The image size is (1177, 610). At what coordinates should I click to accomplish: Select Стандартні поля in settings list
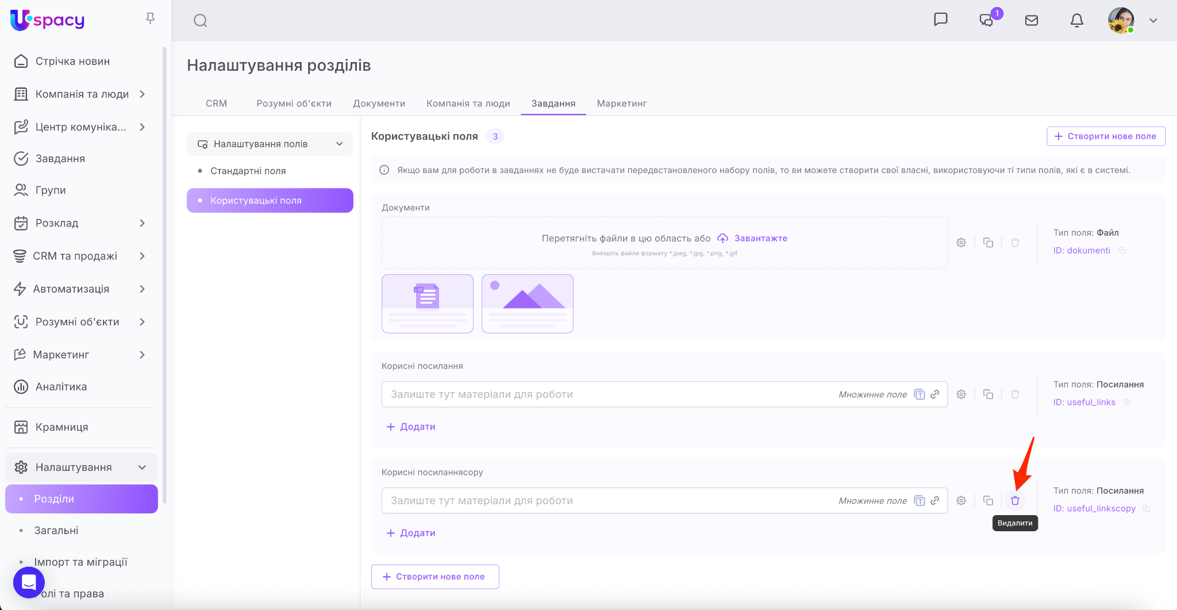[x=248, y=171]
